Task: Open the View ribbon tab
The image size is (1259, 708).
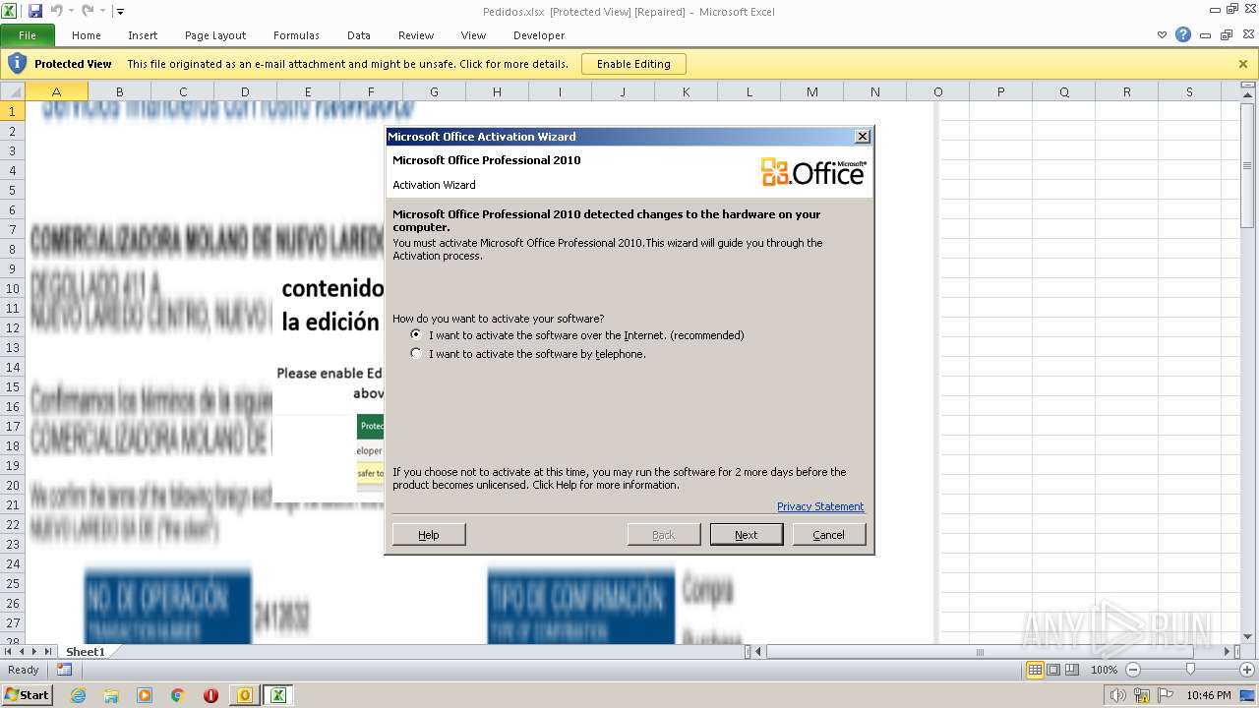Action: point(474,35)
